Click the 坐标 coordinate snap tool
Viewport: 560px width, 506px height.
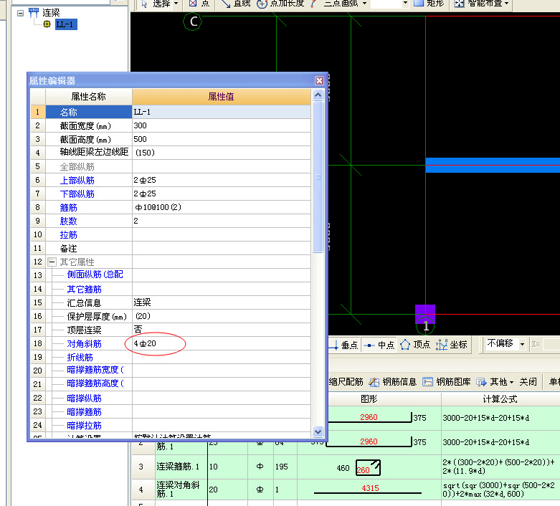pos(452,345)
